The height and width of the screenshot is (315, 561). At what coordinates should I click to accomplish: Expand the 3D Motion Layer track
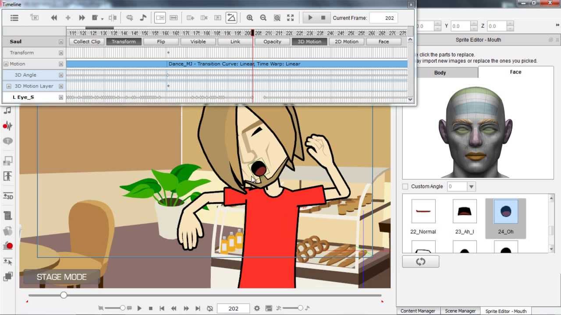point(9,86)
